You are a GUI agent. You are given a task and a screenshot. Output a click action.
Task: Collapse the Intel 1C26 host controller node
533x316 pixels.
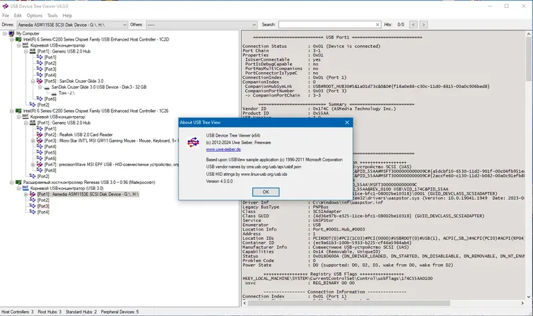[11, 111]
